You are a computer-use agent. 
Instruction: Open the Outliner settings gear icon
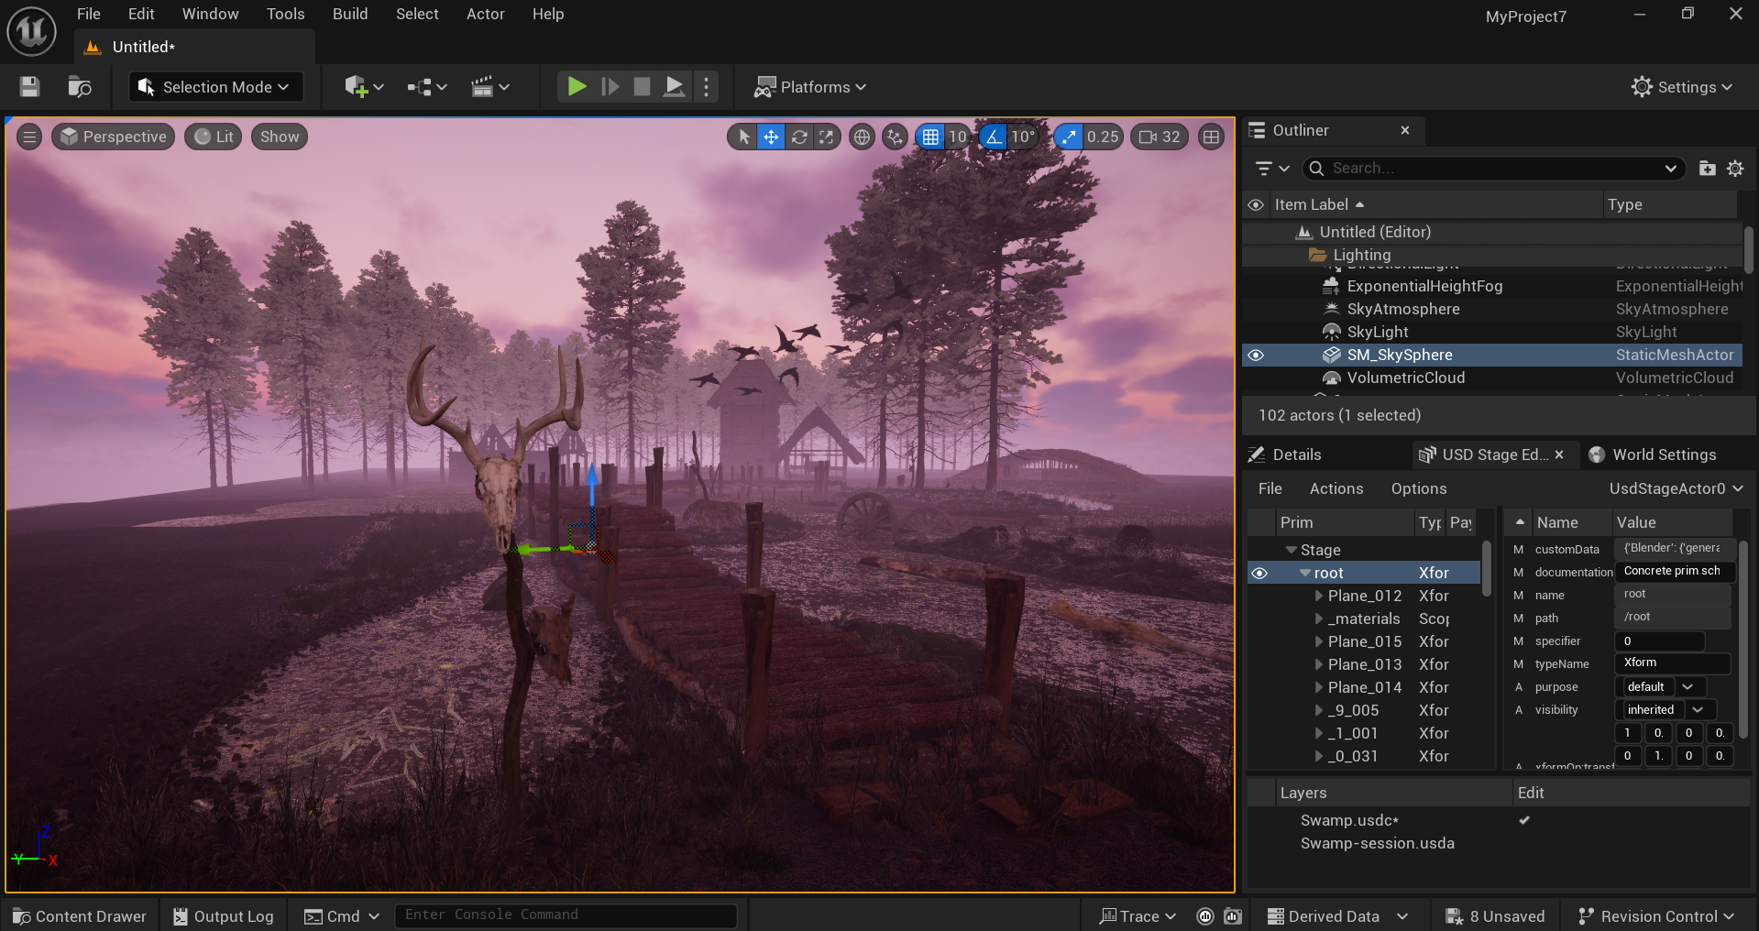(1735, 169)
